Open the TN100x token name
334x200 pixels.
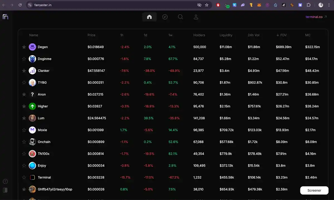click(43, 154)
